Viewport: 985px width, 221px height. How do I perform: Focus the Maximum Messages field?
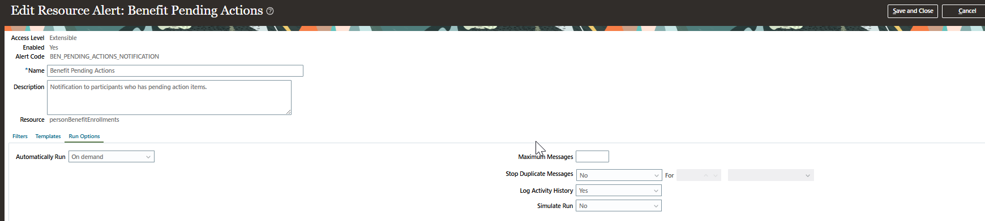[x=592, y=157]
